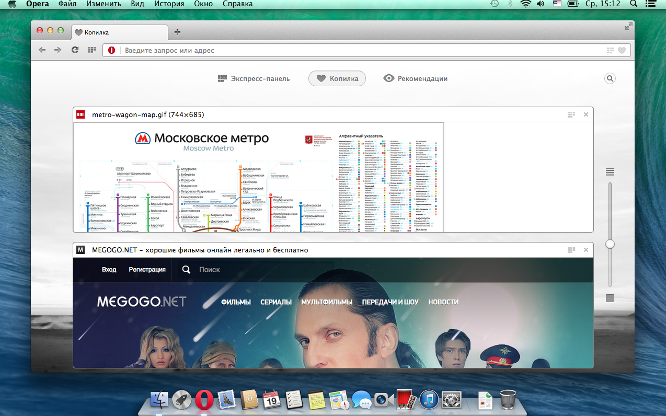
Task: Click the thumbnail size slider handle
Action: pyautogui.click(x=610, y=244)
